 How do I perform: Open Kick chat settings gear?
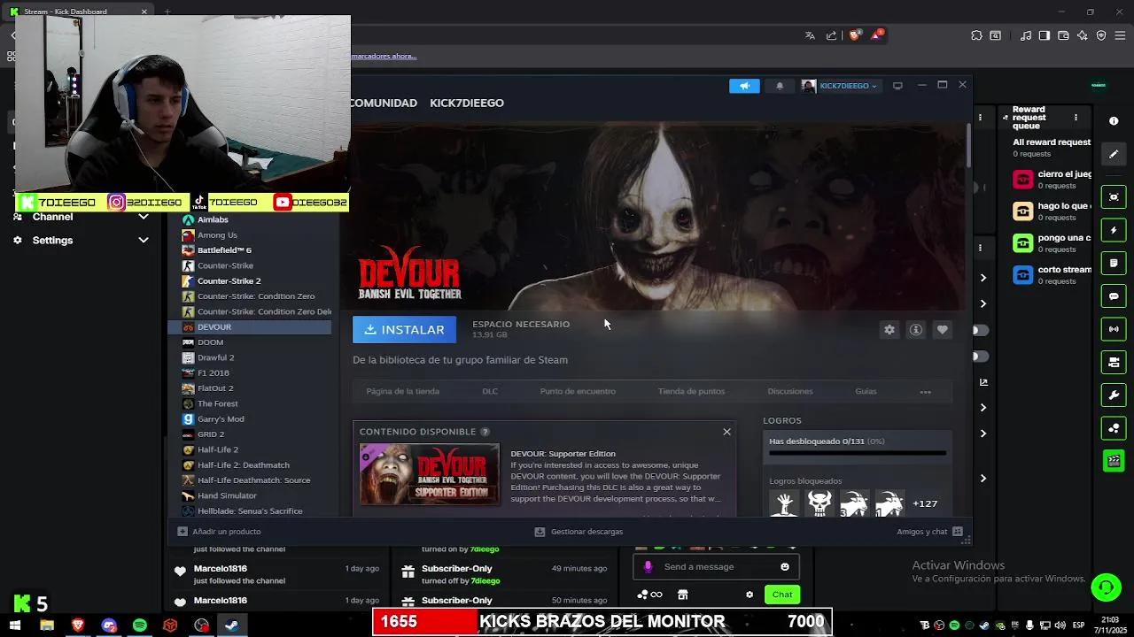(x=750, y=595)
